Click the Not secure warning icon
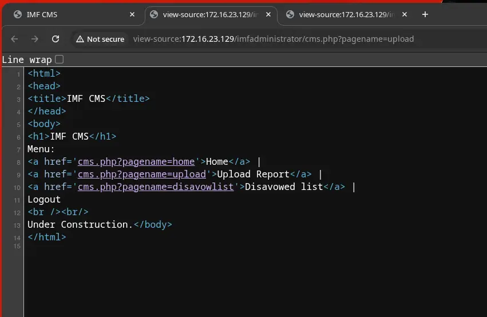This screenshot has height=317, width=487. click(80, 39)
